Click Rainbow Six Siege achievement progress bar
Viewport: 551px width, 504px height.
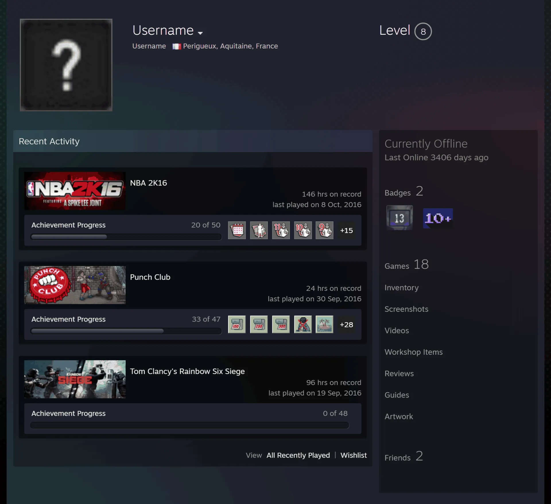(189, 425)
